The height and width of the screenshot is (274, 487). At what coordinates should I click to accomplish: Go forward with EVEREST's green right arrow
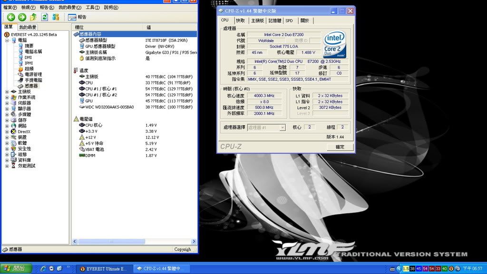(x=22, y=17)
